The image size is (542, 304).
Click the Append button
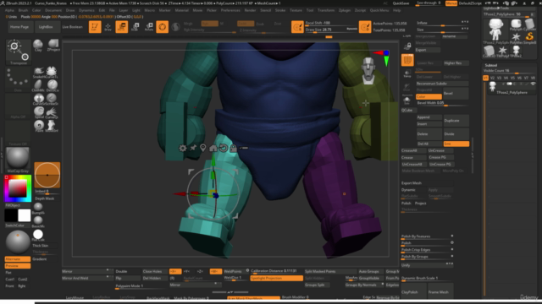[429, 117]
